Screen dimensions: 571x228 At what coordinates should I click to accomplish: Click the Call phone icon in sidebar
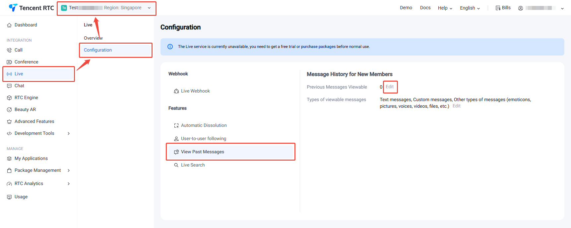point(9,50)
